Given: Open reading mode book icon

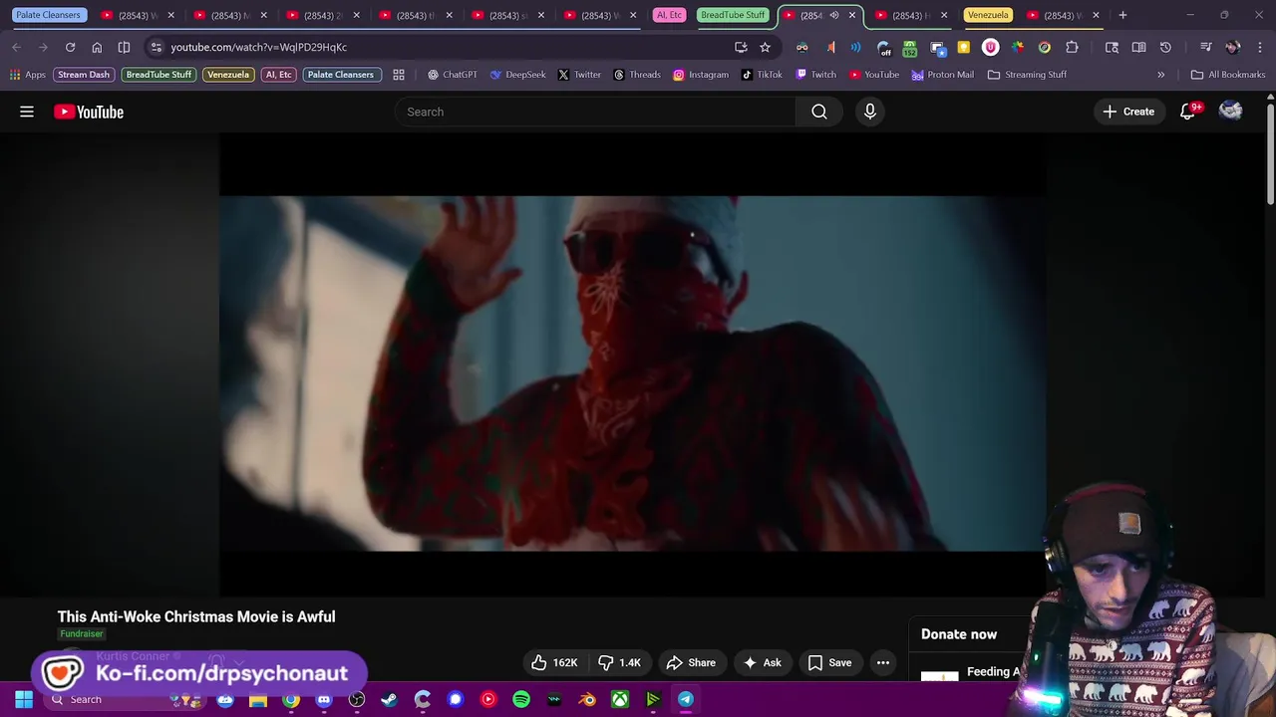Looking at the screenshot, I should tap(1138, 47).
